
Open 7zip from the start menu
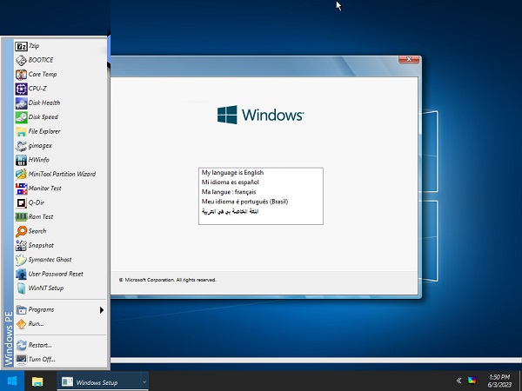point(35,45)
